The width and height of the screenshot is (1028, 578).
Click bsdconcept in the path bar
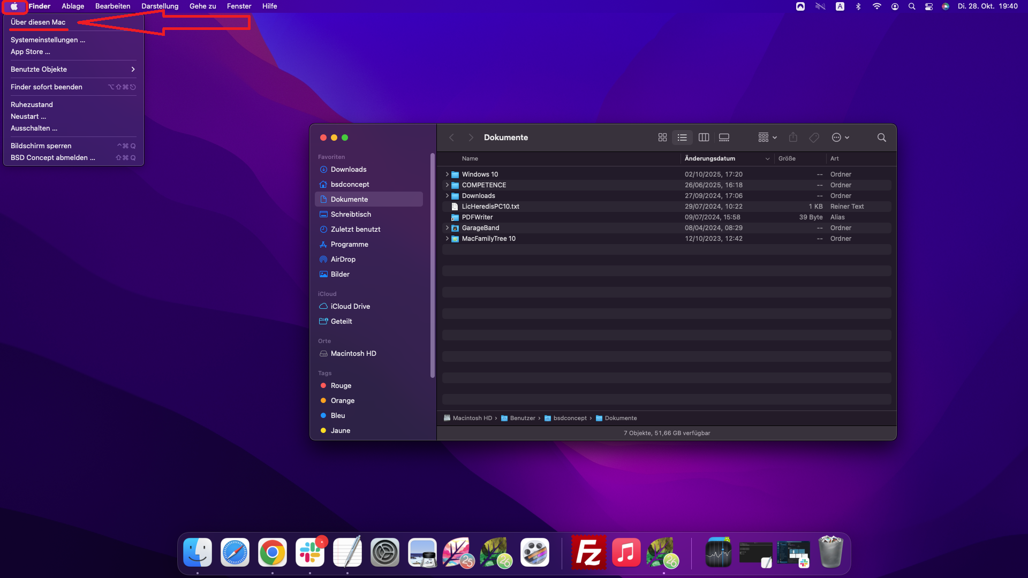(x=570, y=419)
